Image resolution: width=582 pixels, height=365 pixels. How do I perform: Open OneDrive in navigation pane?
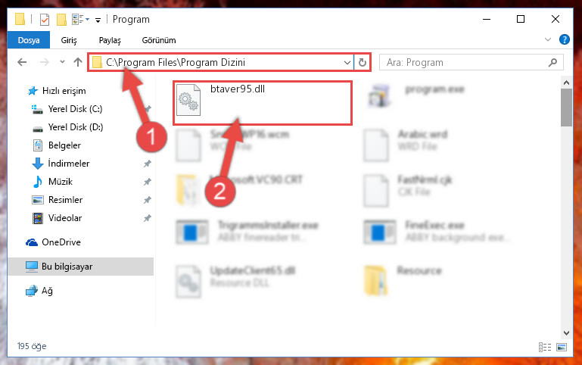[61, 242]
